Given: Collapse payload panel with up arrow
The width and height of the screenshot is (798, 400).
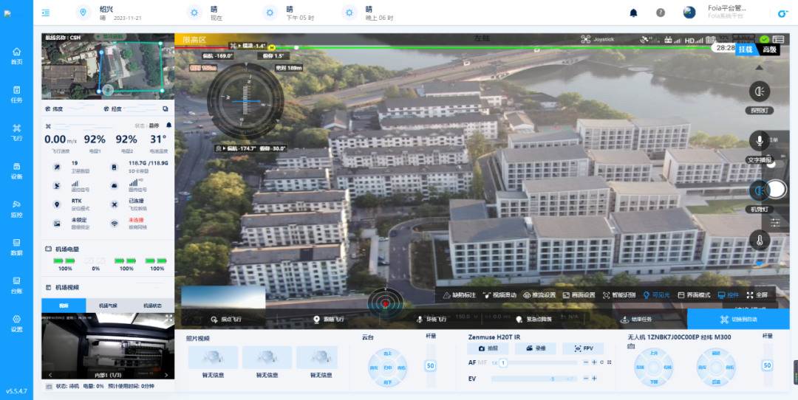Looking at the screenshot, I should (759, 262).
